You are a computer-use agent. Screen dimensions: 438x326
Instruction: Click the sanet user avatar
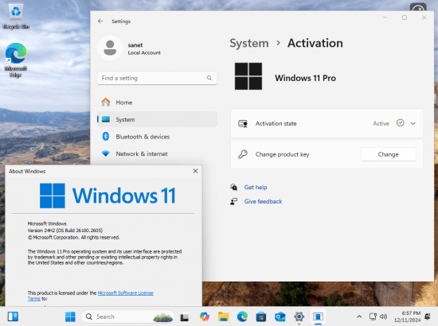point(110,48)
